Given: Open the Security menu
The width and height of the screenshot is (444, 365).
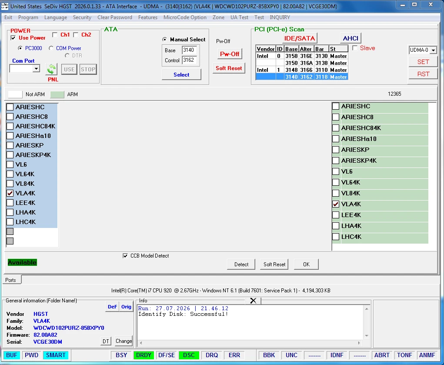Looking at the screenshot, I should coord(82,17).
